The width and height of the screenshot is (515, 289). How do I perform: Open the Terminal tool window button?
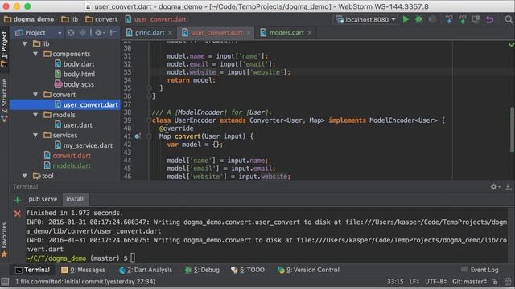click(x=32, y=270)
